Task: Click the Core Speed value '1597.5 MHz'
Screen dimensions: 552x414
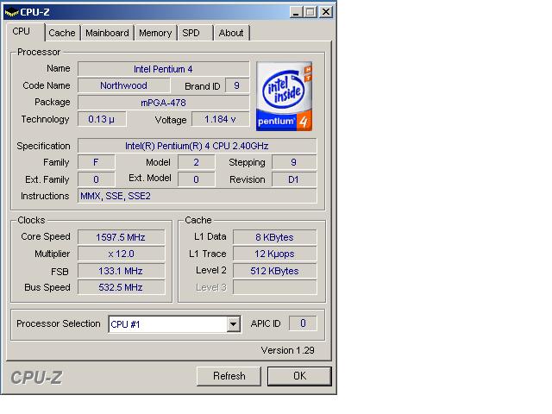Action: (x=121, y=237)
